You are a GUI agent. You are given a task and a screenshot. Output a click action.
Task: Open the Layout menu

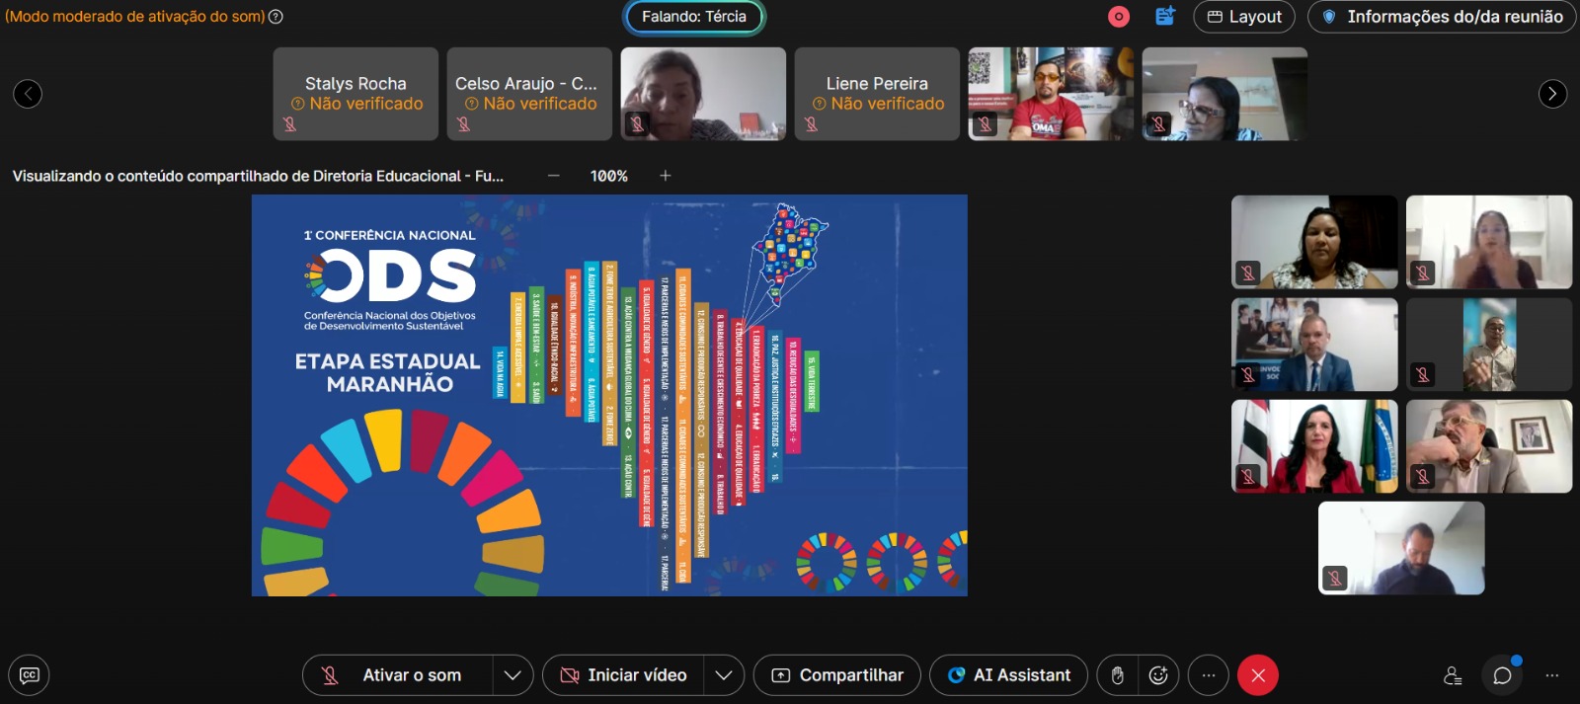tap(1243, 17)
